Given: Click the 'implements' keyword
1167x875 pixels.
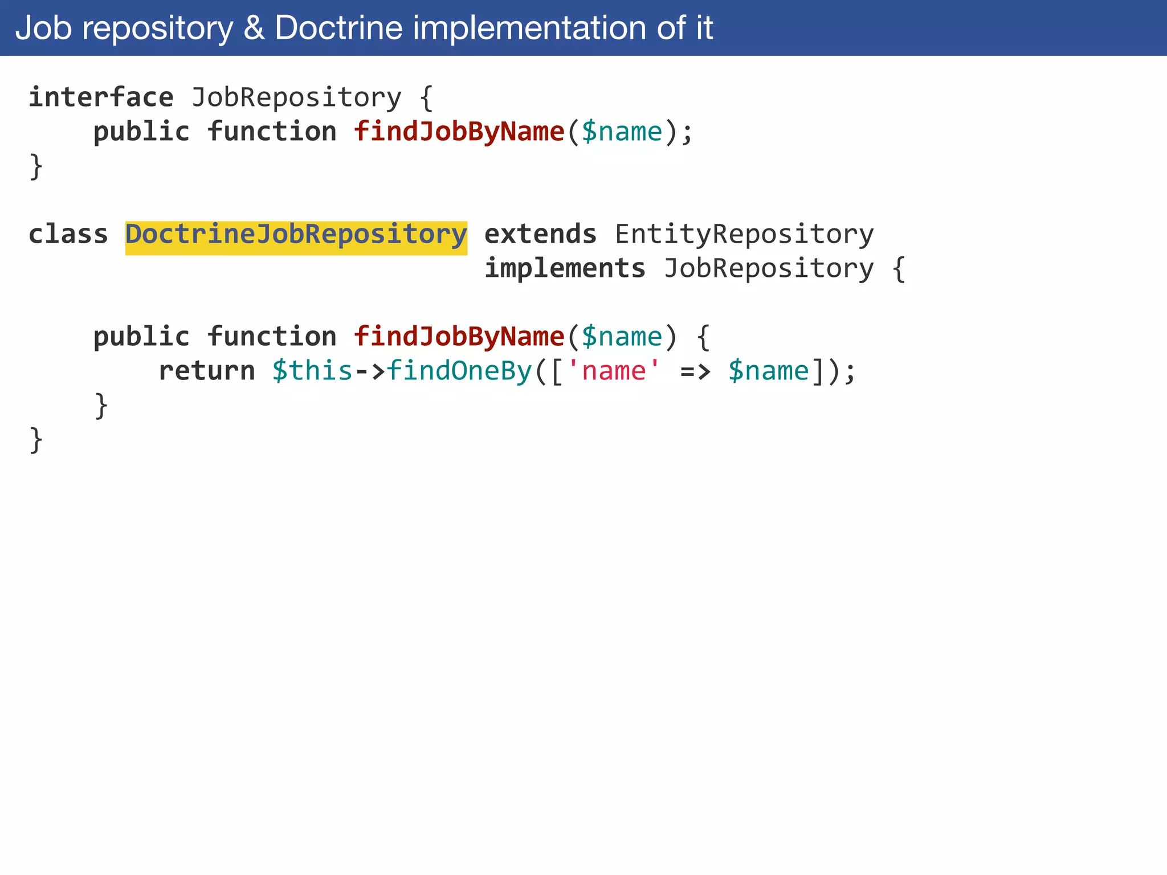Looking at the screenshot, I should point(565,268).
